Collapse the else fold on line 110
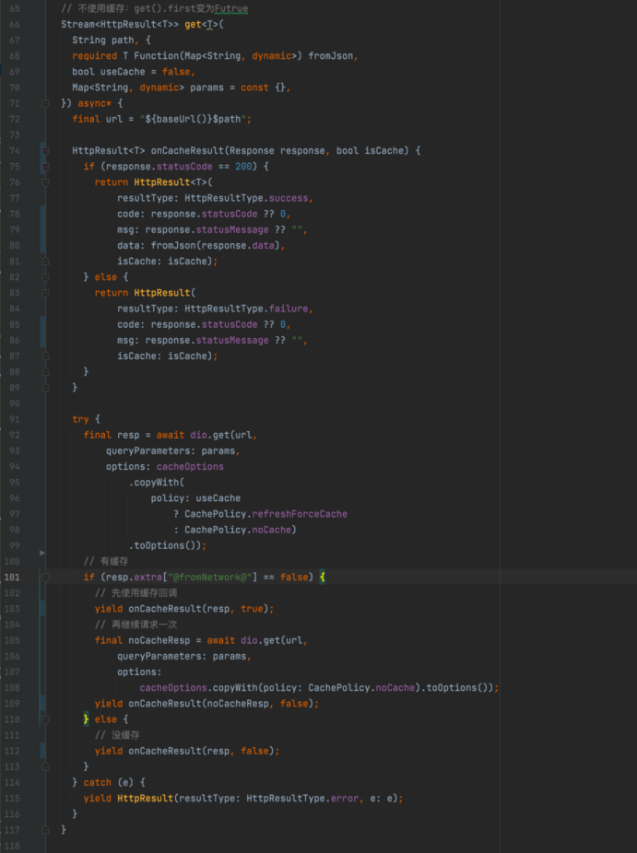The image size is (637, 853). [46, 719]
